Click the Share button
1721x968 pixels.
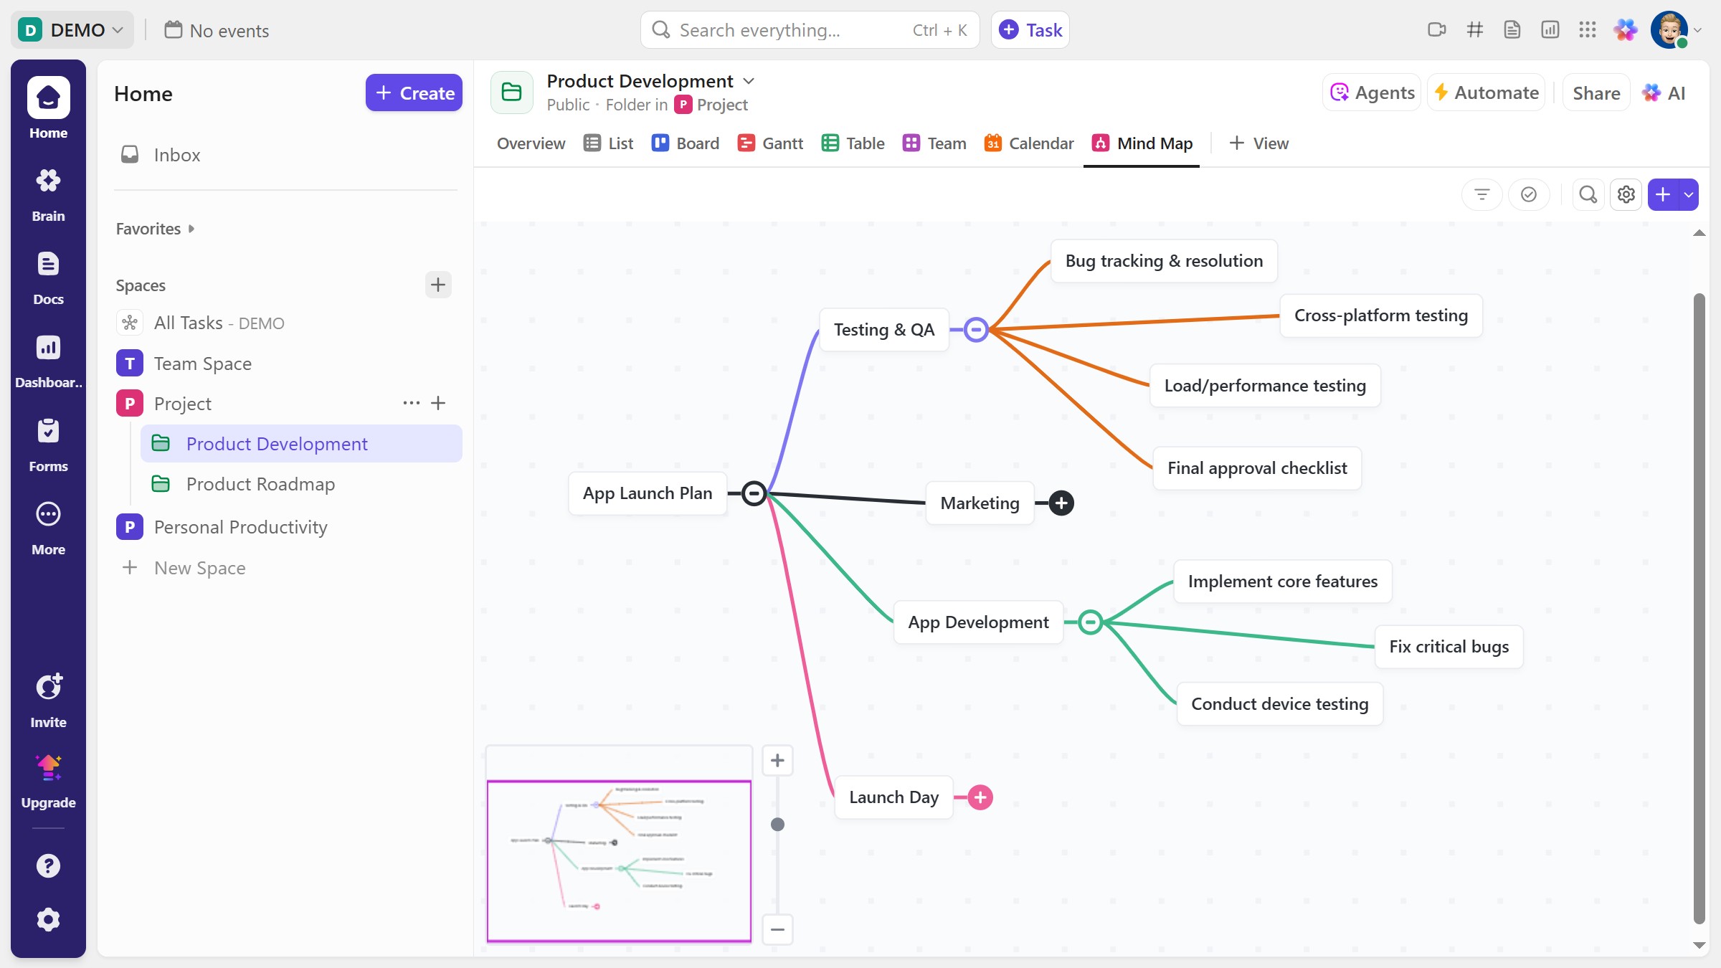[1595, 92]
